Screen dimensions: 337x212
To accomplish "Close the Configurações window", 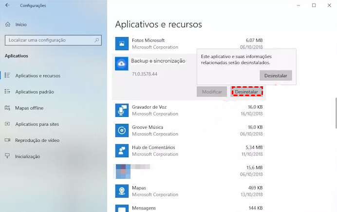I will coord(329,5).
